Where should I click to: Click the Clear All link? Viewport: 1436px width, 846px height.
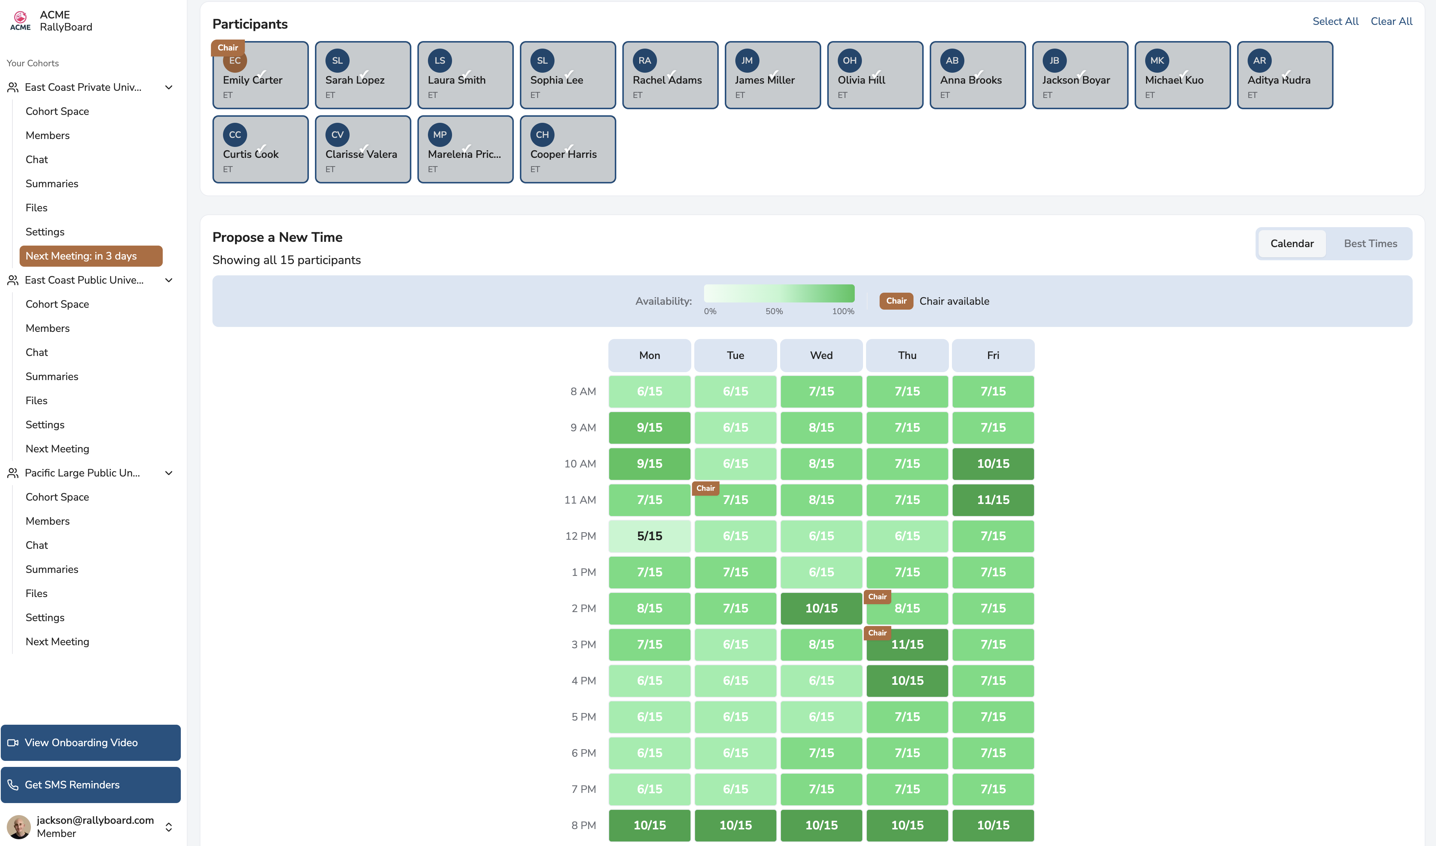(x=1391, y=21)
